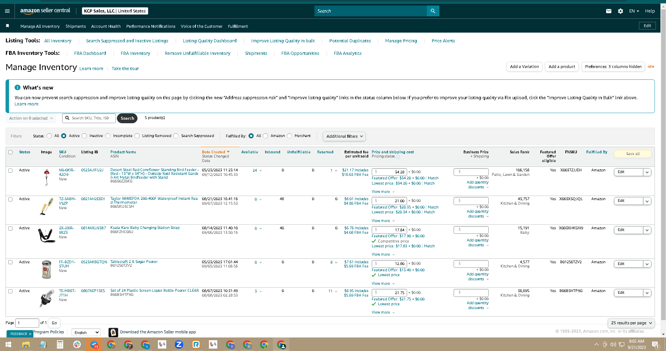Viewport: 666px width, 351px height.
Task: Close the Feedback tab with its X
Action: tap(30, 334)
